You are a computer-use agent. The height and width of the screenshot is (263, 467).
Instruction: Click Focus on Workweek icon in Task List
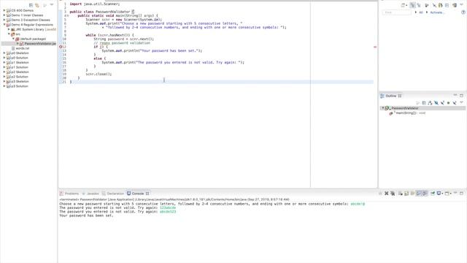click(426, 5)
